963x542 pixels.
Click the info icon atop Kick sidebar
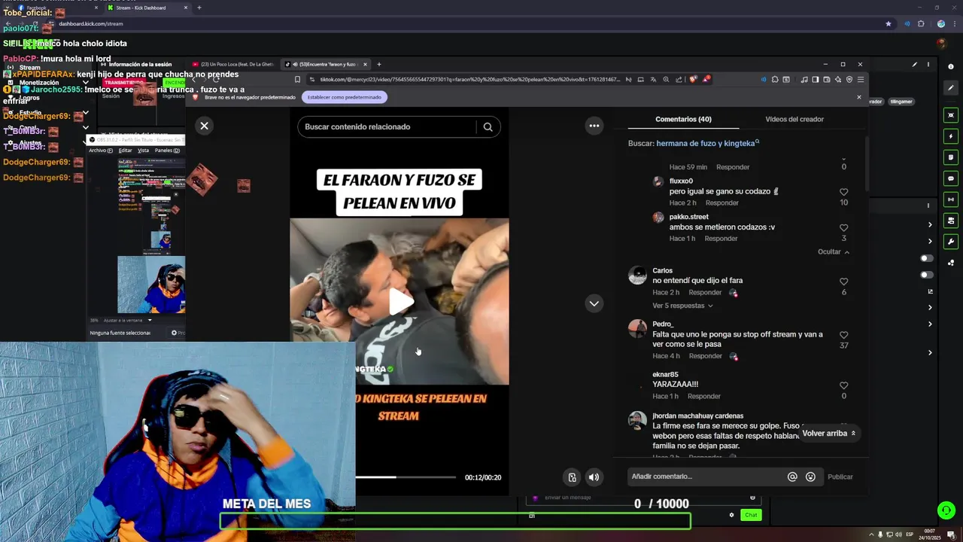pyautogui.click(x=951, y=67)
